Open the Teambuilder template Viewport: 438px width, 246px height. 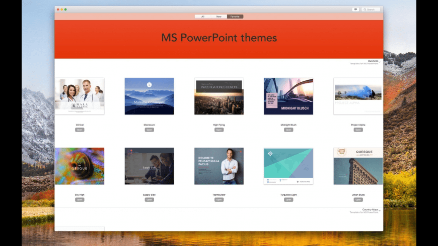219,200
